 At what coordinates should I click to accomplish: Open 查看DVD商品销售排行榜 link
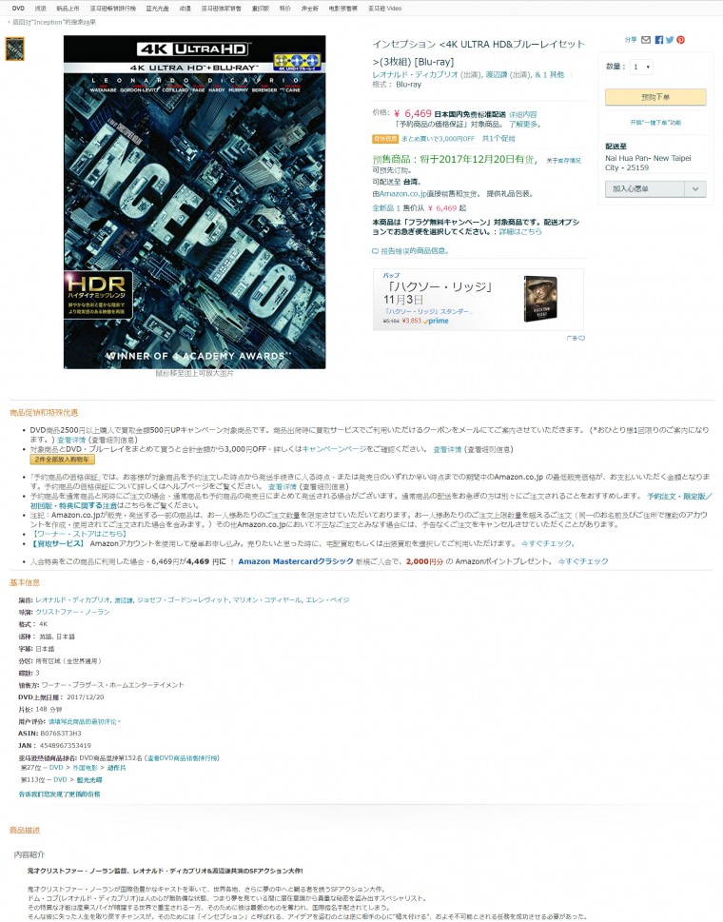tap(183, 758)
